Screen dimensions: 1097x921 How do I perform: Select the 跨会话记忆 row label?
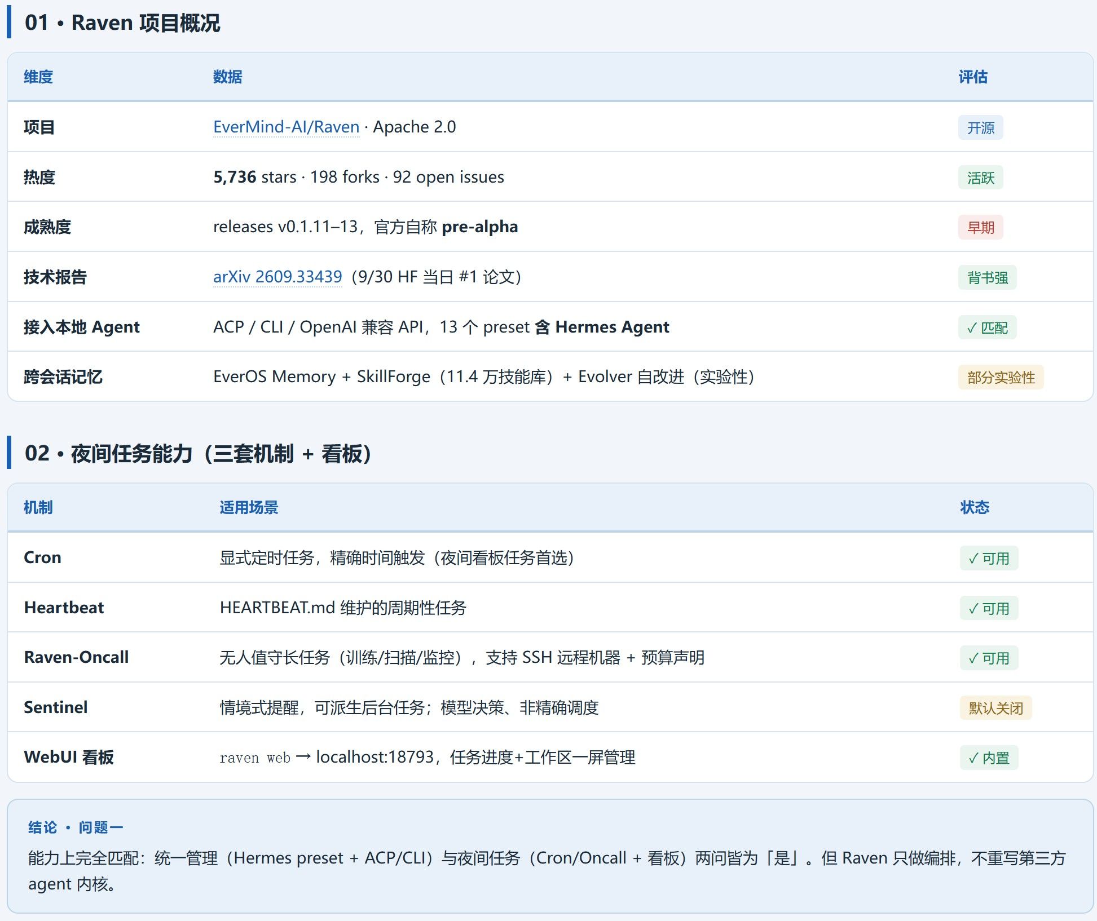point(63,377)
